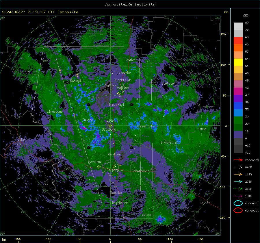Click the light gray 80 dBZ swatch

click(x=238, y=26)
